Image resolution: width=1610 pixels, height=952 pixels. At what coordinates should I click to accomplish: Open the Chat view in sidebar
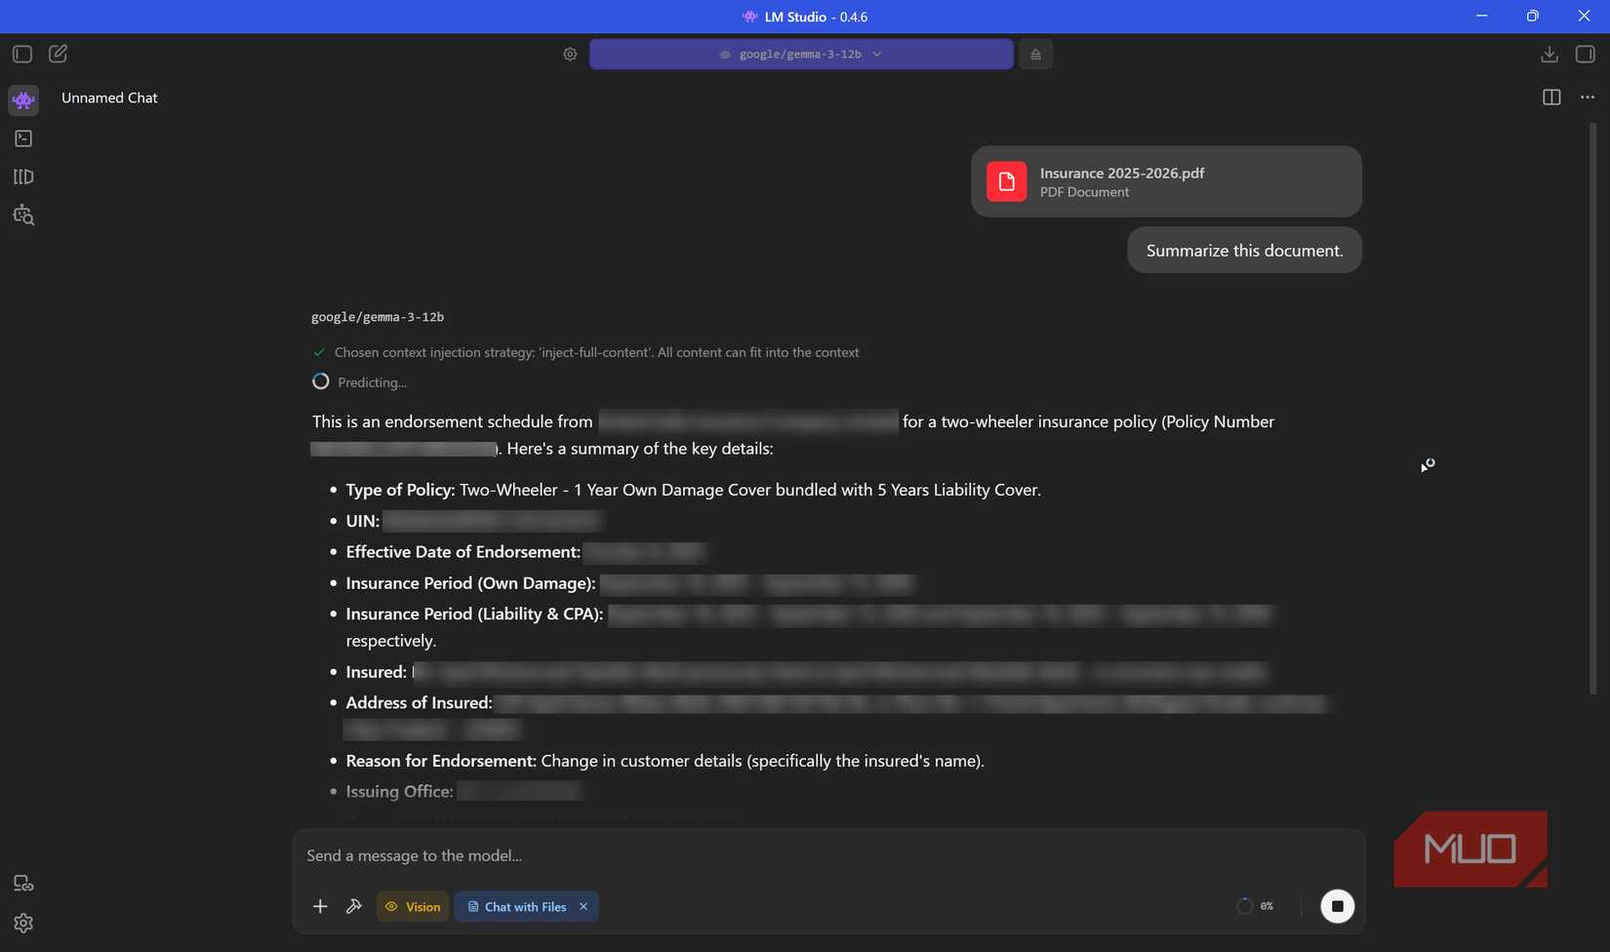tap(23, 99)
